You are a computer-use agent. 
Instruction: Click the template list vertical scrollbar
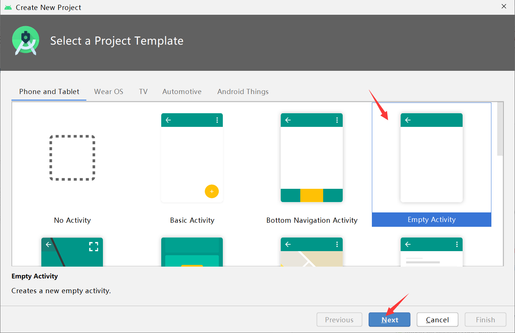(x=500, y=129)
